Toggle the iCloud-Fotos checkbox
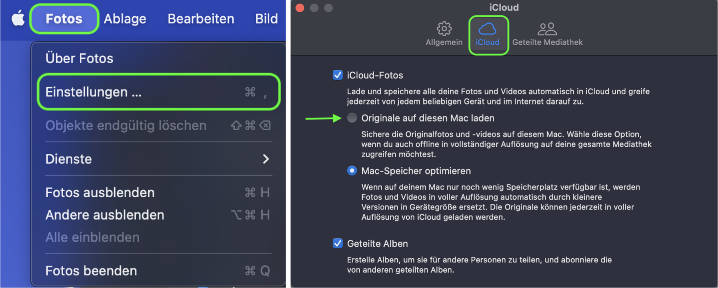718x288 pixels. [x=337, y=75]
